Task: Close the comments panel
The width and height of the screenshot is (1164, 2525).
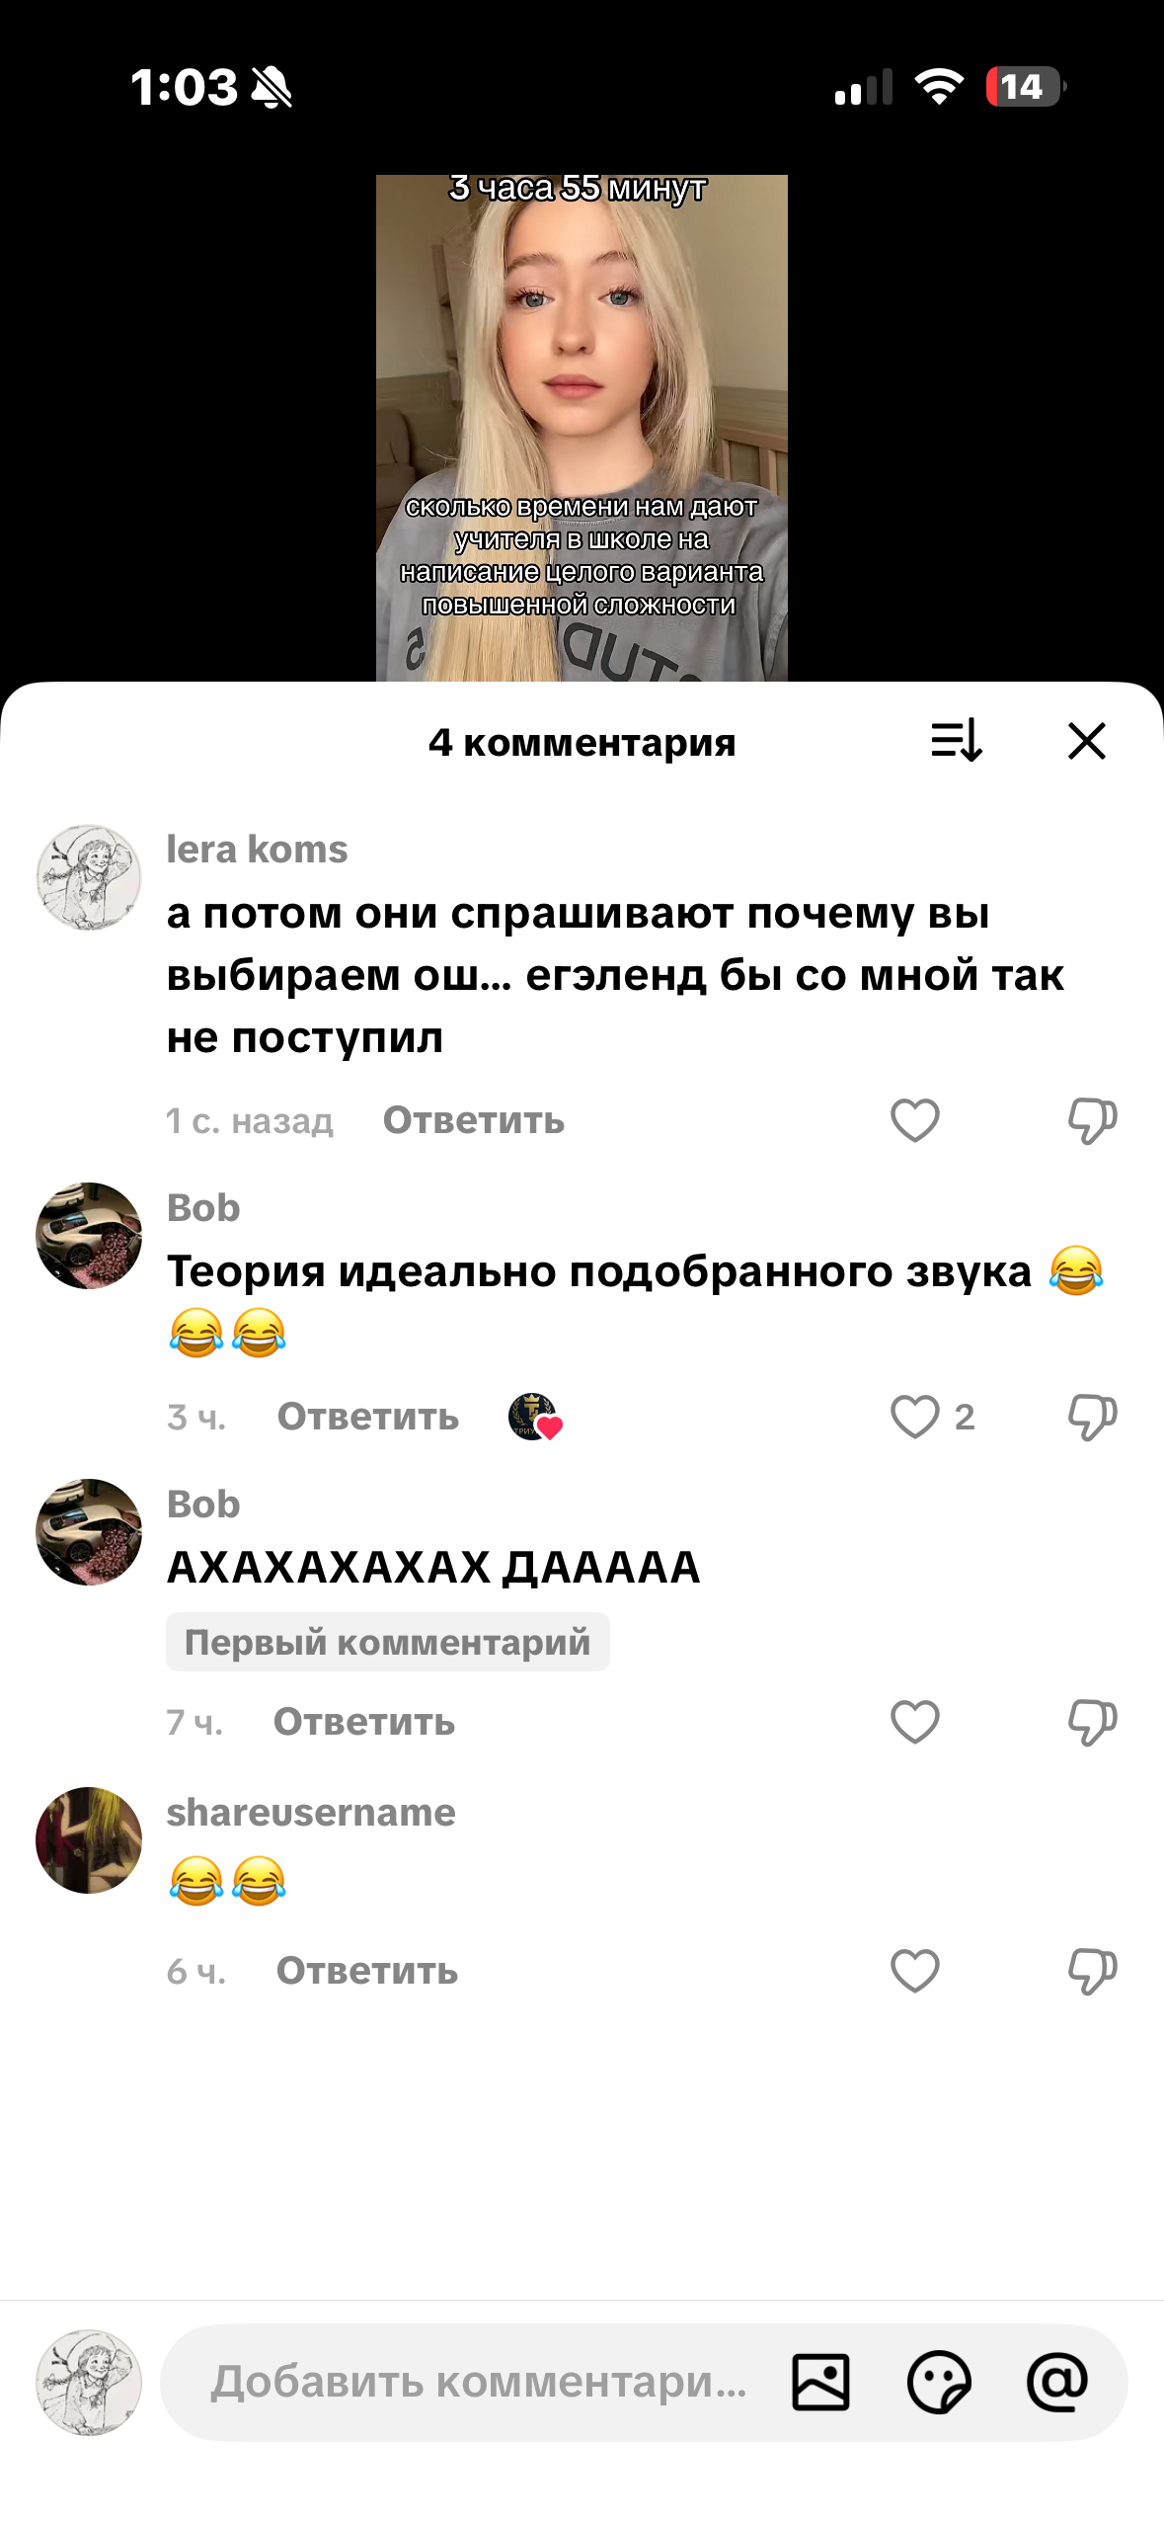Action: point(1086,740)
